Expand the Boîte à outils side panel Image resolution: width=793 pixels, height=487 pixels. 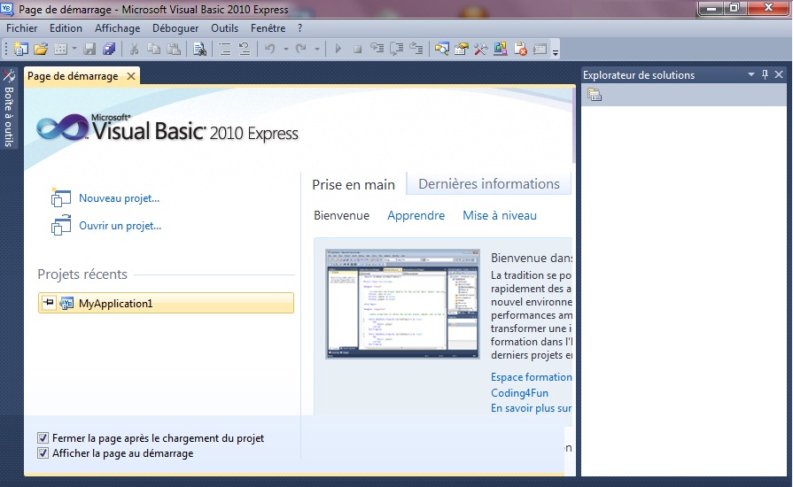tap(9, 108)
